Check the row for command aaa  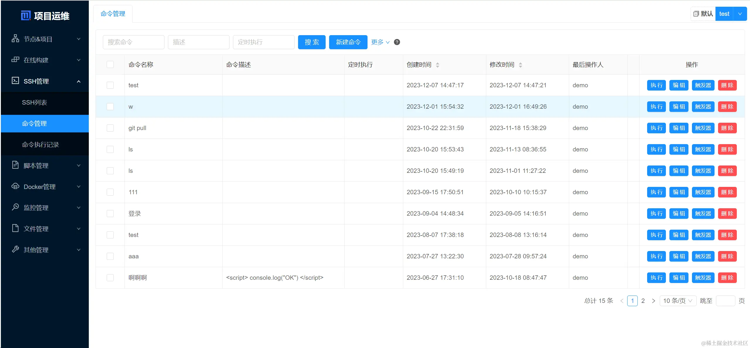tap(110, 256)
